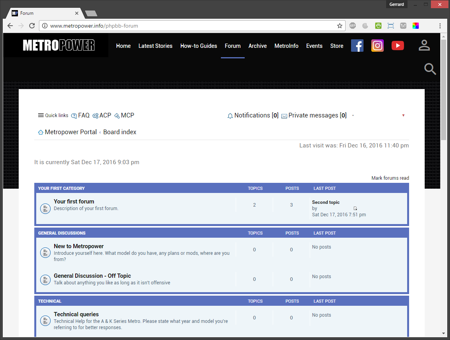Go back with the browser back arrow
Screen dimensions: 450x340
[x=10, y=26]
